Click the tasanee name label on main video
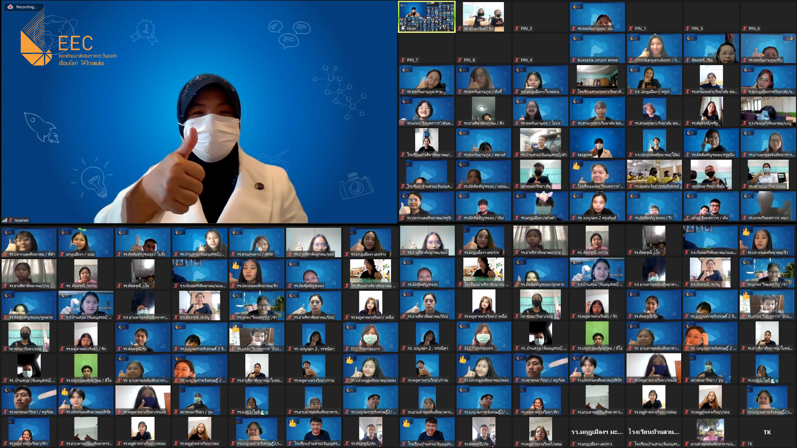Viewport: 797px width, 448px height. [x=21, y=220]
